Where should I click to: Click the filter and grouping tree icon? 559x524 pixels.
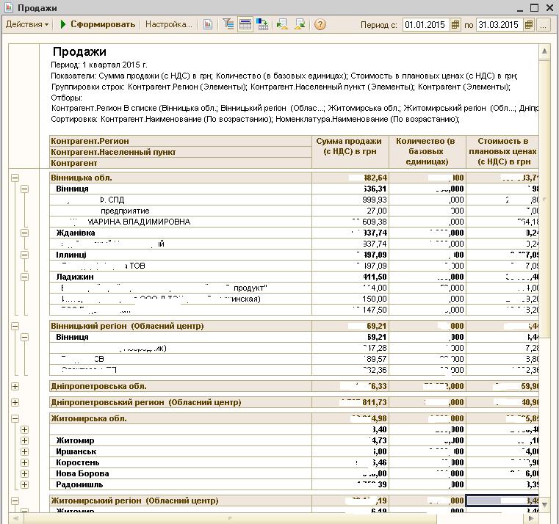click(228, 24)
